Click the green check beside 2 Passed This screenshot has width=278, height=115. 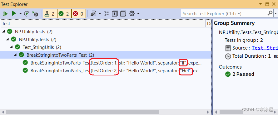point(228,74)
